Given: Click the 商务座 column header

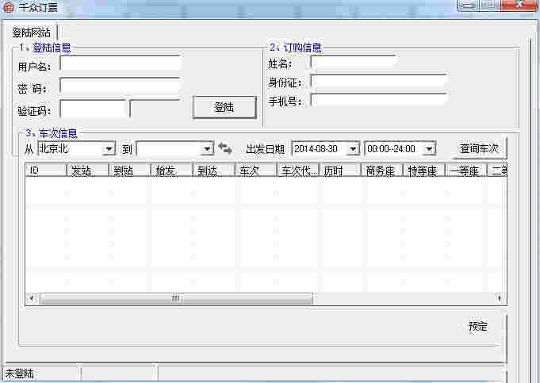Looking at the screenshot, I should [382, 170].
